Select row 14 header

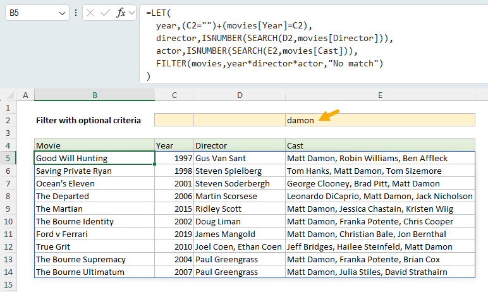pos(8,272)
